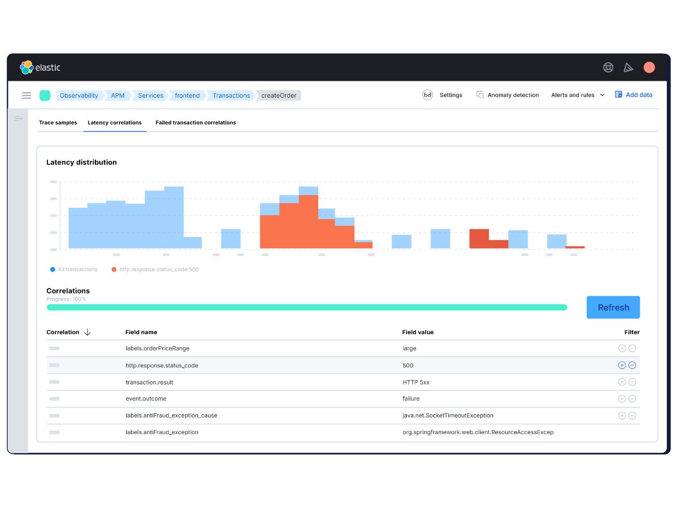The height and width of the screenshot is (508, 677).
Task: Sort by Correlation arrow icon
Action: [87, 332]
